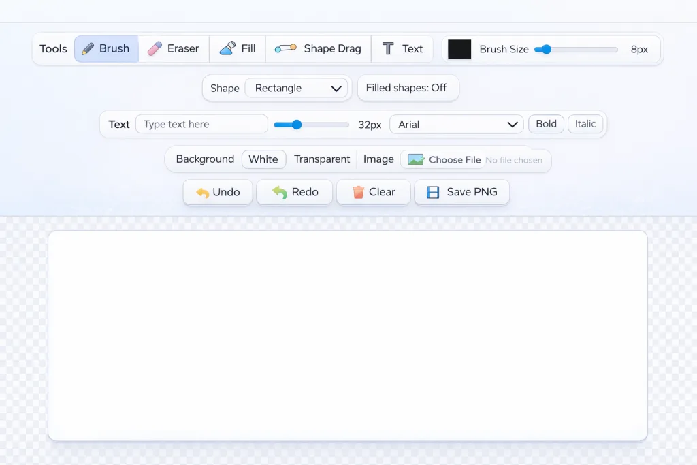Open the Arial font dropdown
This screenshot has width=697, height=465.
click(x=457, y=124)
